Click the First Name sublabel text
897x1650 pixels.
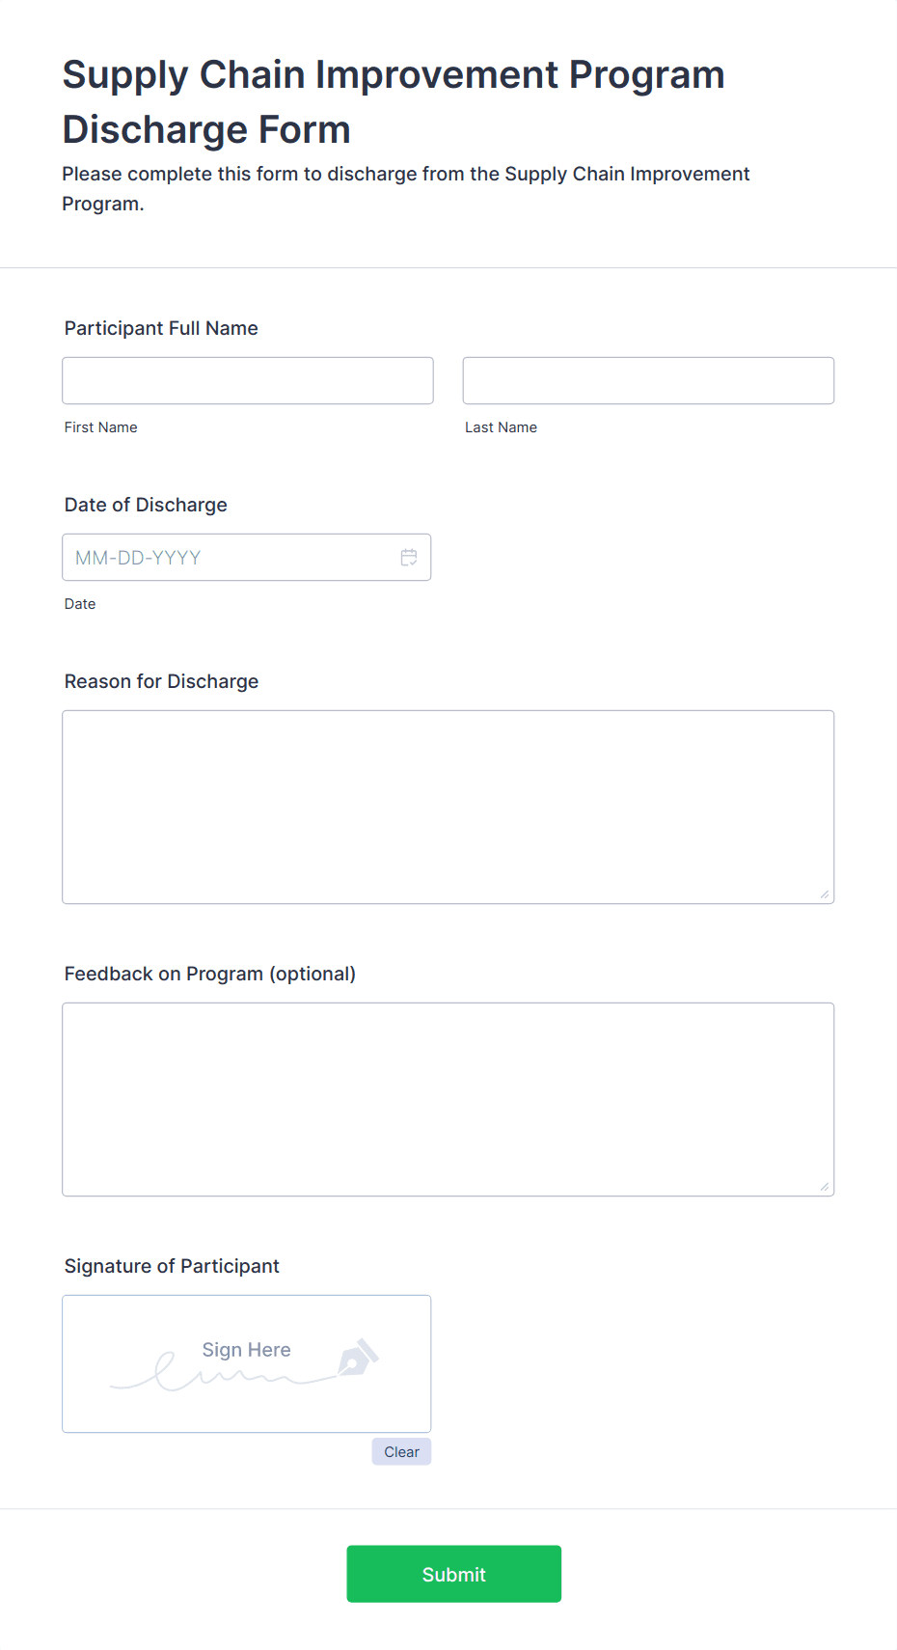pyautogui.click(x=101, y=427)
